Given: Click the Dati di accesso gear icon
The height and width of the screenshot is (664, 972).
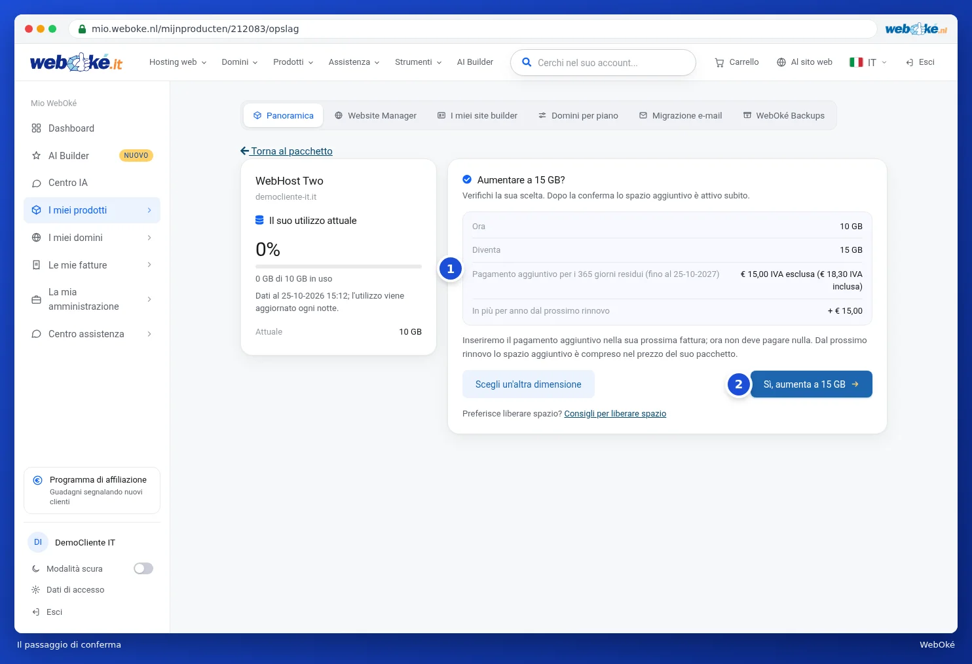Looking at the screenshot, I should pos(36,590).
